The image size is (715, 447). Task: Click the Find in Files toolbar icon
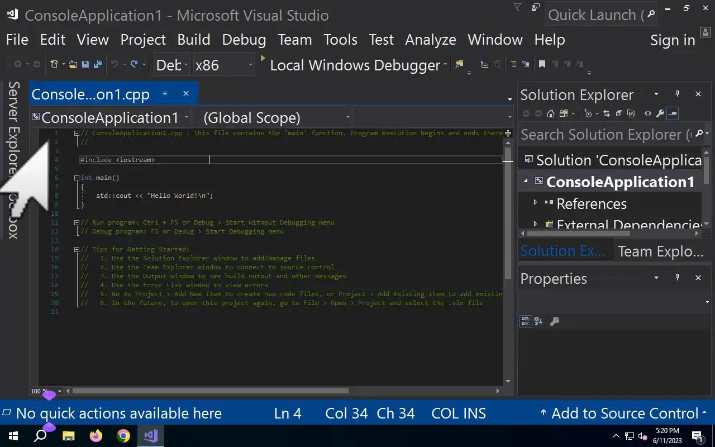tap(459, 65)
